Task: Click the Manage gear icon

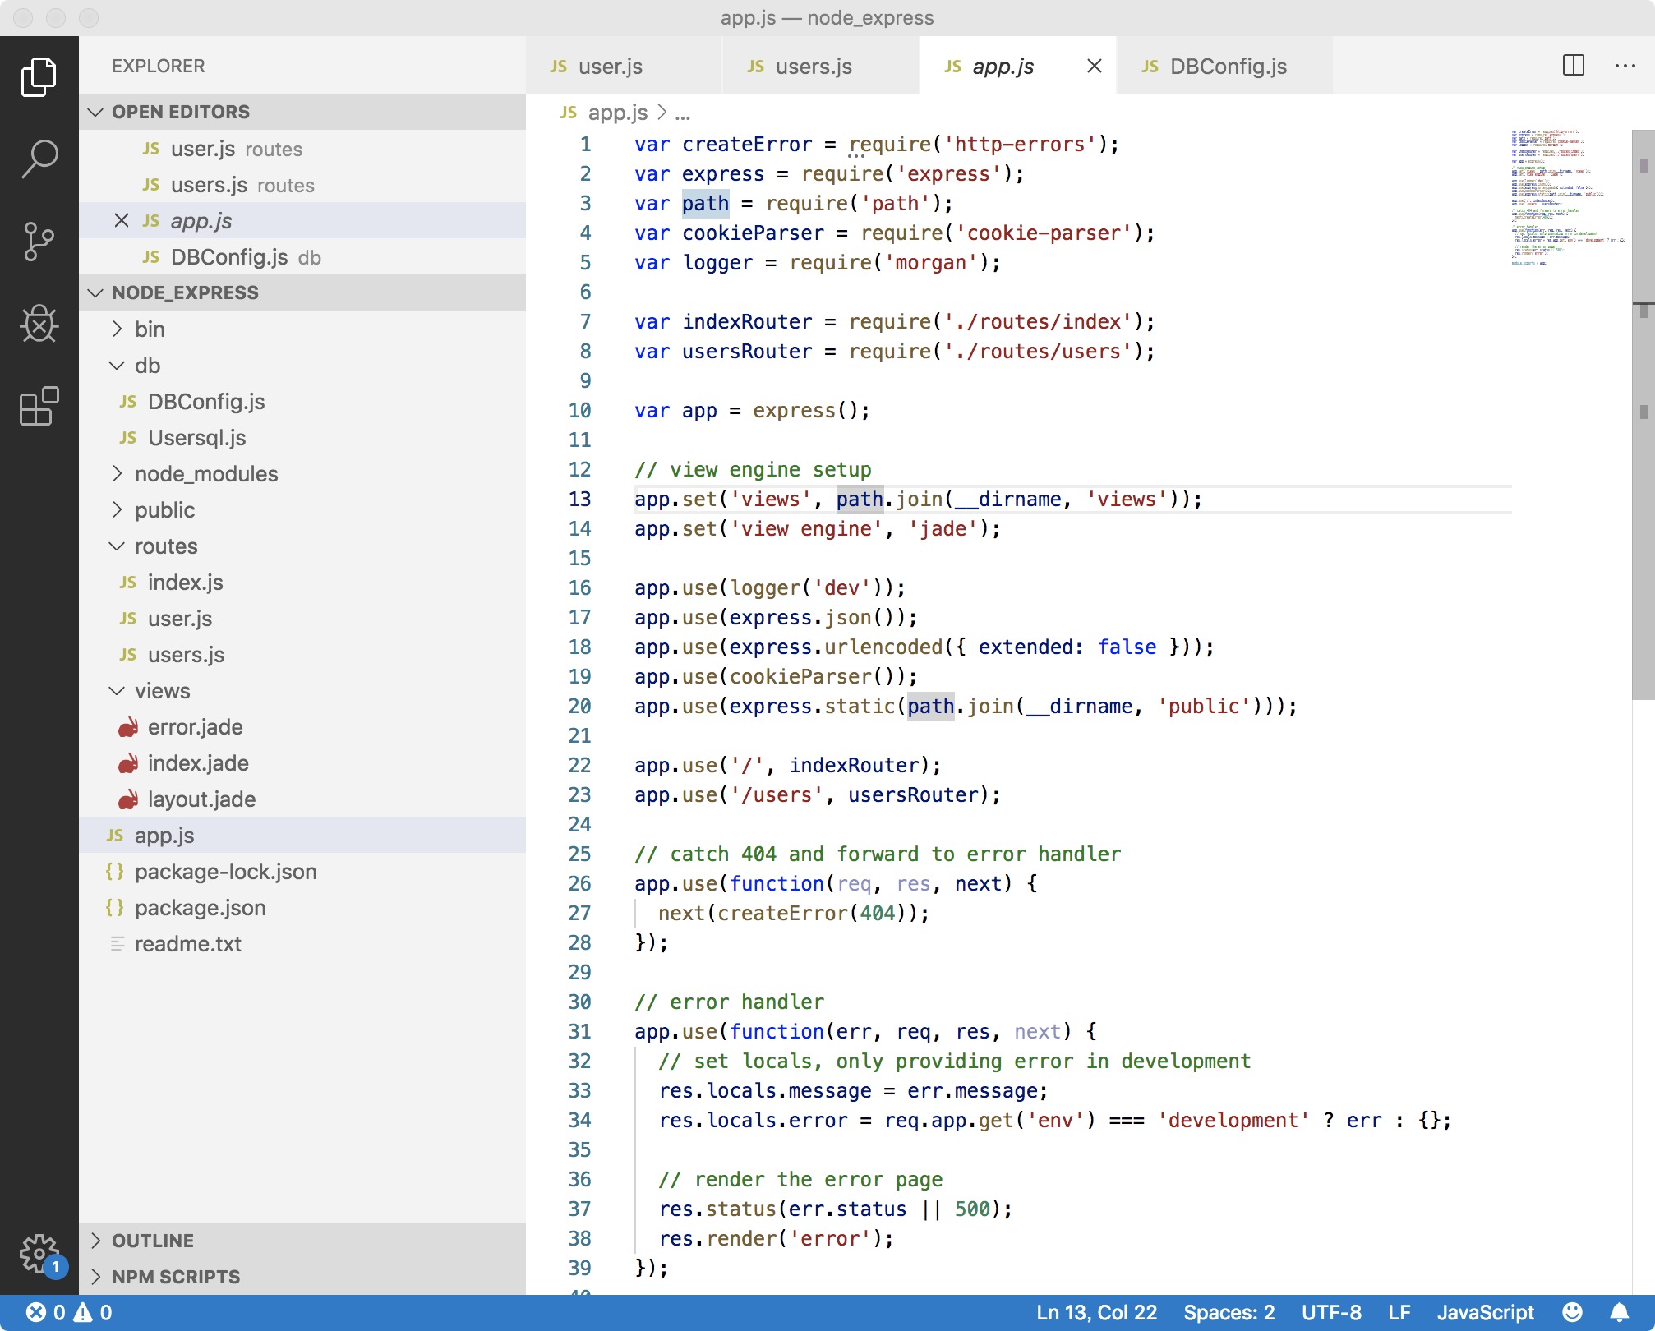Action: point(39,1254)
